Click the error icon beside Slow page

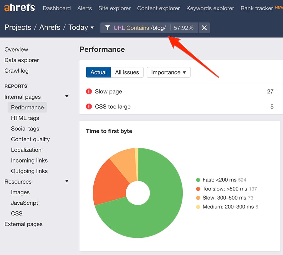89,91
